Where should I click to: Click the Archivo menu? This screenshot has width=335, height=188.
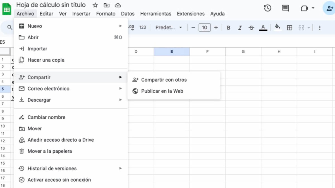[25, 14]
